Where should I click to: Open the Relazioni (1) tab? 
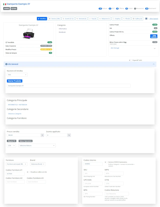pos(104,18)
